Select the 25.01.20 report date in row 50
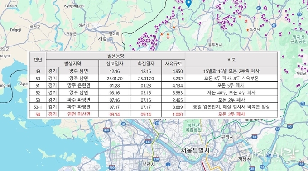Image resolution: width=308 pixels, height=171 pixels. [x=115, y=79]
